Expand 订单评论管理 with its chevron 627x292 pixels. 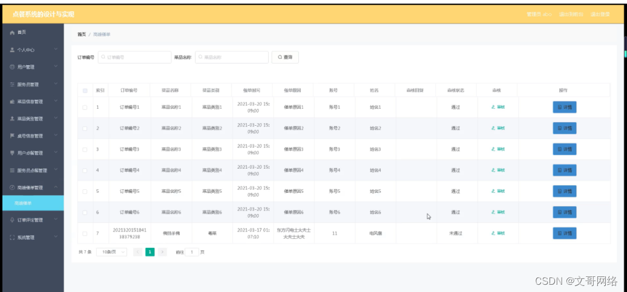pos(56,219)
